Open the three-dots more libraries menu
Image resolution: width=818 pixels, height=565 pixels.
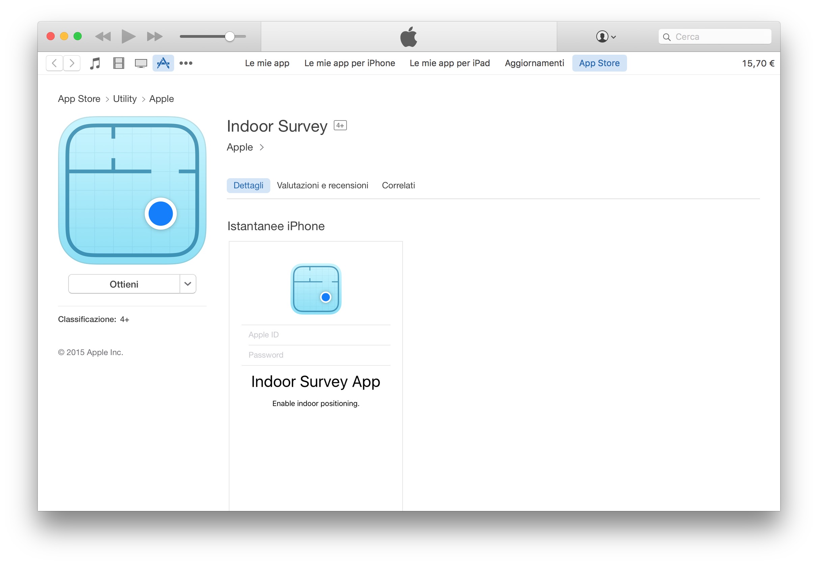(186, 63)
